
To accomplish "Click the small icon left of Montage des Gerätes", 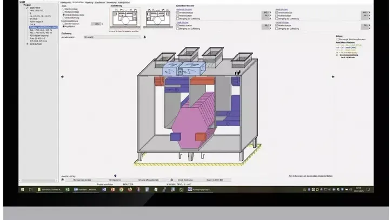I will 63,180.
